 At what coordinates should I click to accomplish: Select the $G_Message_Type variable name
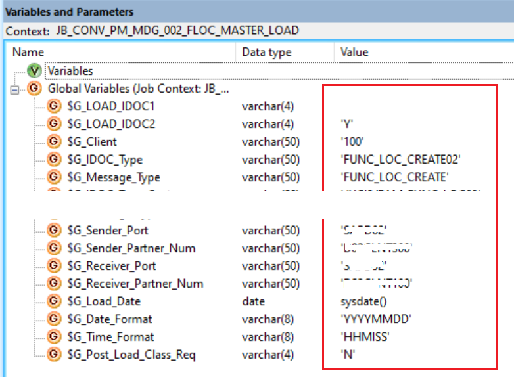[114, 177]
